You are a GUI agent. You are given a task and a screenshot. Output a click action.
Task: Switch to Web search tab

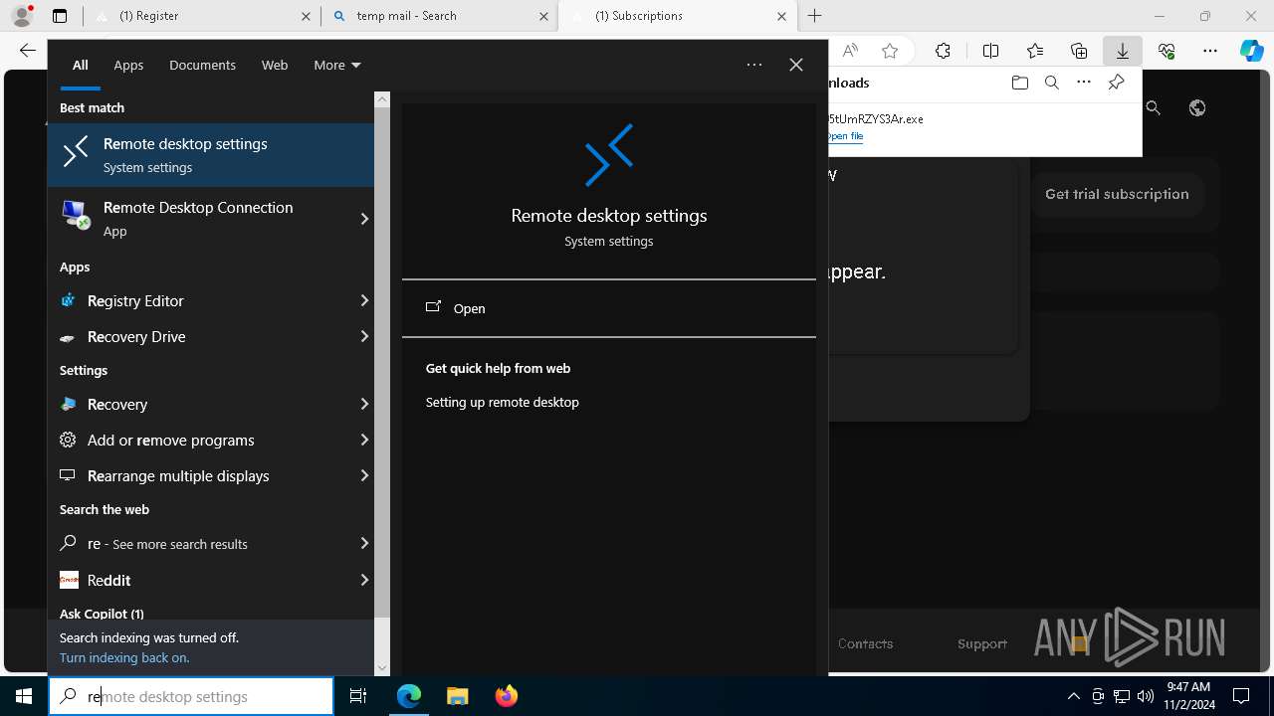(x=275, y=65)
